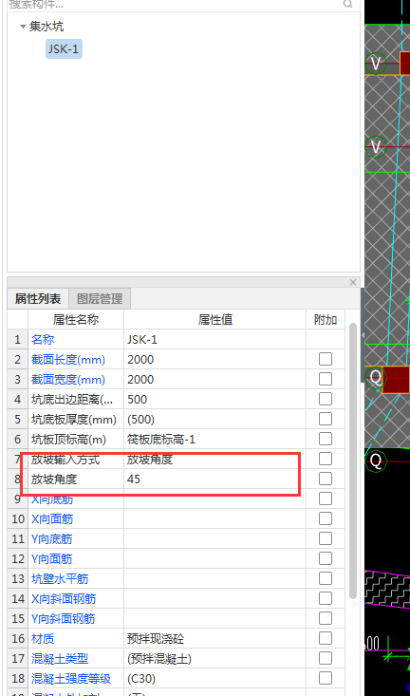The width and height of the screenshot is (410, 696).
Task: Tick the 附加 checkbox for 材质
Action: [326, 639]
